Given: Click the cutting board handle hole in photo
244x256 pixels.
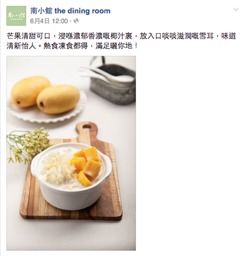Looking at the screenshot, I should (87, 127).
